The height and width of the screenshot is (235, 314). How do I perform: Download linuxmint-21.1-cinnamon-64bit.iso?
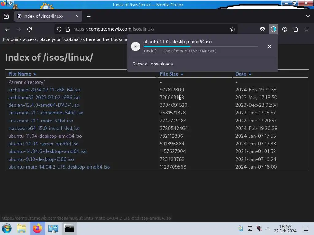pos(46,113)
